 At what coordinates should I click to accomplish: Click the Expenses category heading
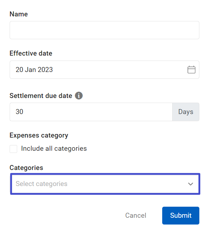point(39,135)
